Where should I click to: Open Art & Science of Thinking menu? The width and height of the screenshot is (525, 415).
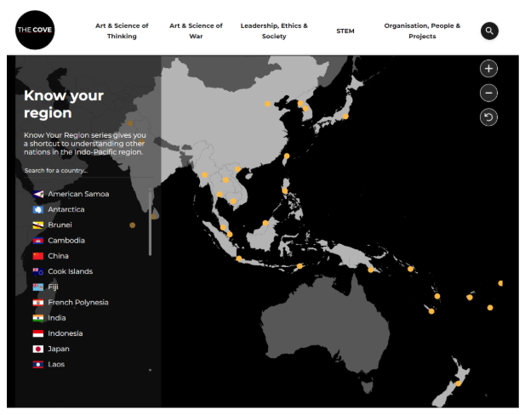pyautogui.click(x=122, y=31)
